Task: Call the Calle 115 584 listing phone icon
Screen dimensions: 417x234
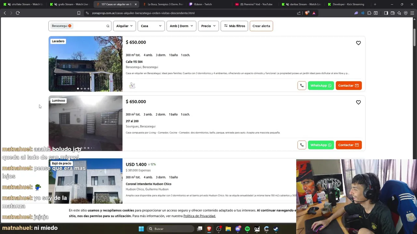Action: coord(302,85)
